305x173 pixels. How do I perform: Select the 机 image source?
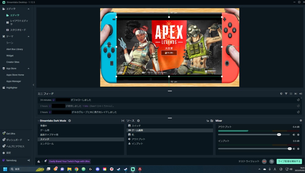[x=170, y=135]
